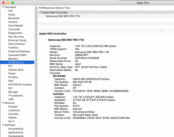This screenshot has height=137, width=174.
Task: Open the Bluetooth hardware entry
Action: pos(14,18)
